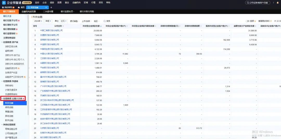281x139 pixels.
Task: Click the 20,000.00 loan balance cell
Action: coord(98,31)
